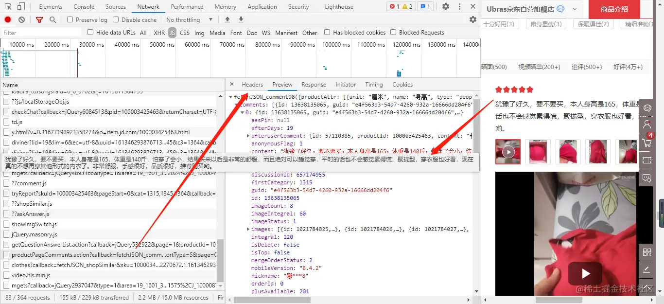Click the request list vertical scrollbar
This screenshot has width=664, height=304.
click(221, 260)
